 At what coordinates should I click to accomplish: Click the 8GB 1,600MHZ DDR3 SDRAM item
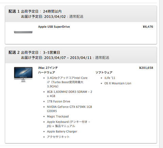(x=70, y=94)
